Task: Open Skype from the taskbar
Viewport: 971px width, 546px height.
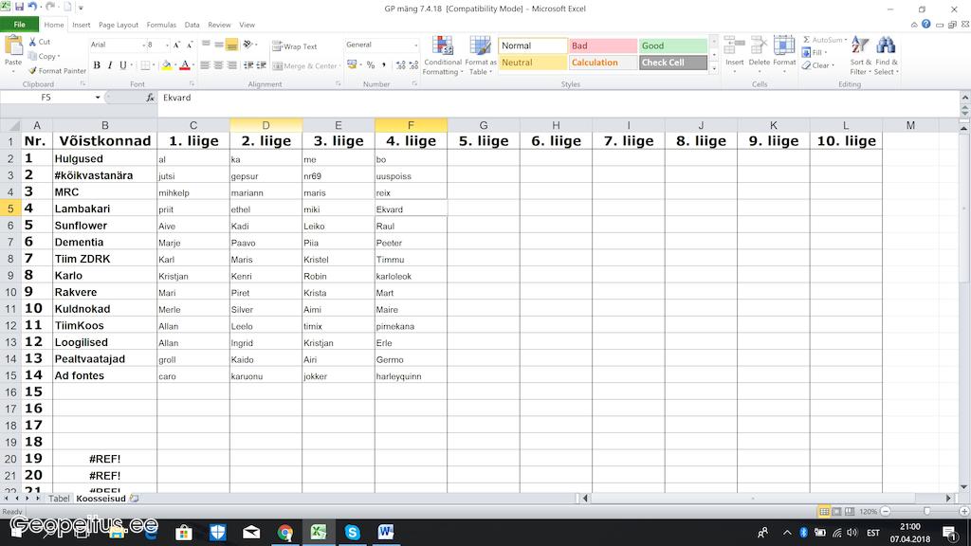Action: (x=353, y=532)
